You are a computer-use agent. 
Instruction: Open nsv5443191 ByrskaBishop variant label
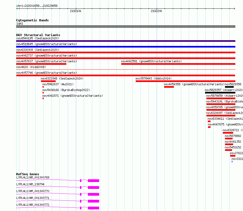pyautogui.click(x=224, y=101)
